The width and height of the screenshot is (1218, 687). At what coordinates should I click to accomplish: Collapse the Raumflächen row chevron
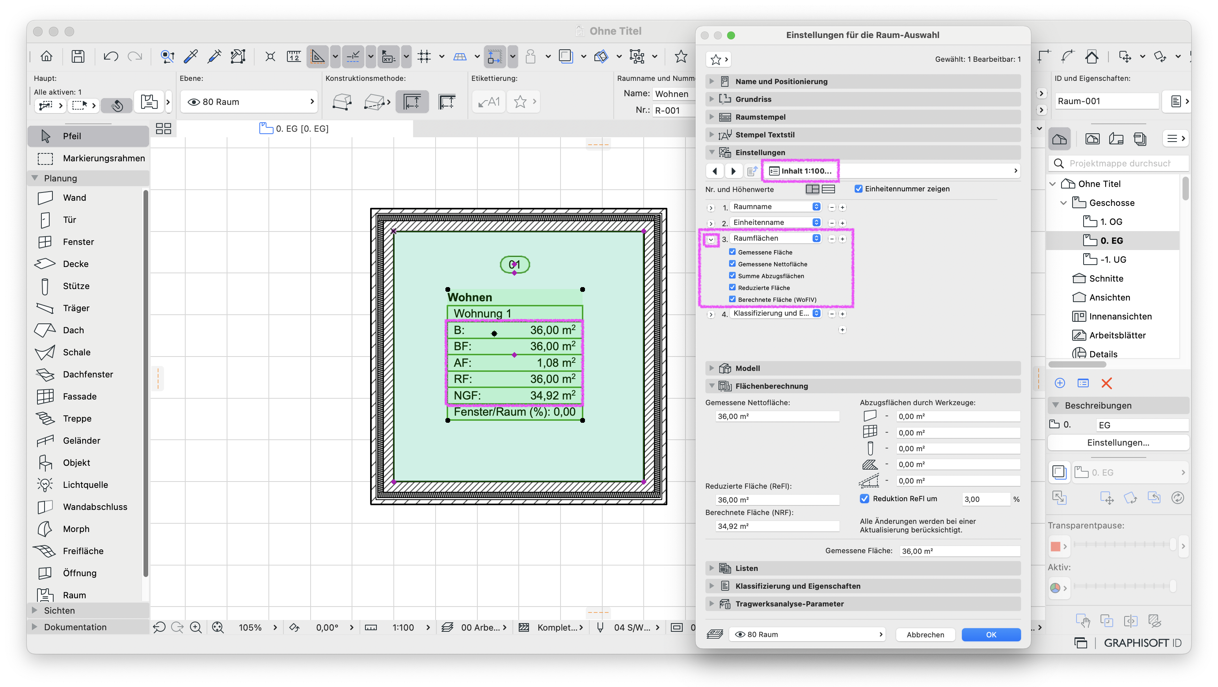[711, 239]
